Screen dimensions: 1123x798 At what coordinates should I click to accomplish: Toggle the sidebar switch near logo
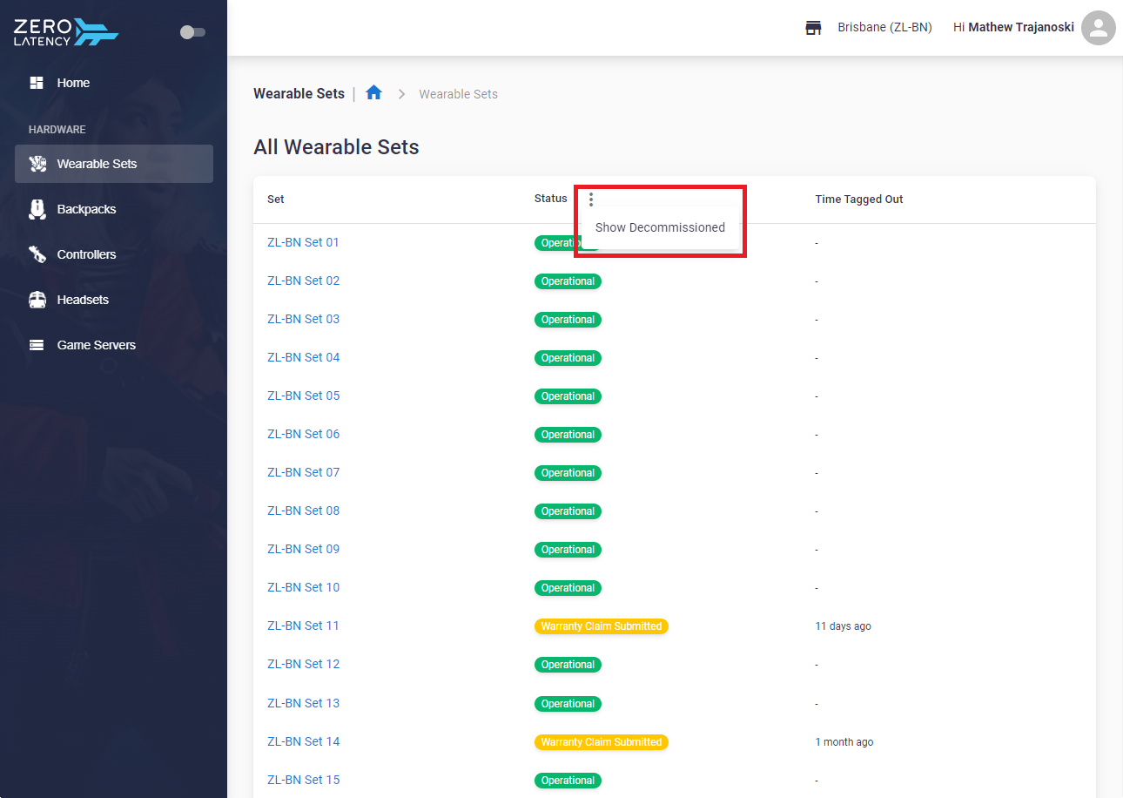tap(192, 32)
